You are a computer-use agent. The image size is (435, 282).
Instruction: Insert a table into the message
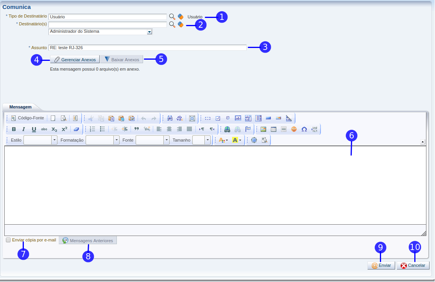coord(274,129)
